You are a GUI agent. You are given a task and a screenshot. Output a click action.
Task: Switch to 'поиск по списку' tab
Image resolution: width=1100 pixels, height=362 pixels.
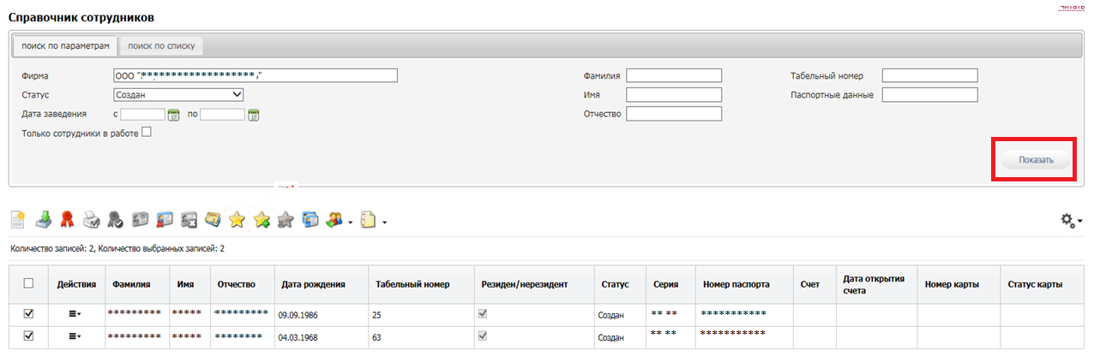point(161,45)
